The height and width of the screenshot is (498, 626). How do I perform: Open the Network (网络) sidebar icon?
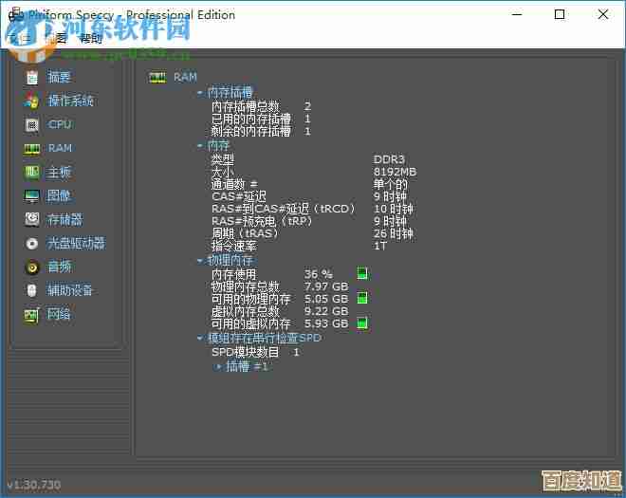pyautogui.click(x=31, y=315)
